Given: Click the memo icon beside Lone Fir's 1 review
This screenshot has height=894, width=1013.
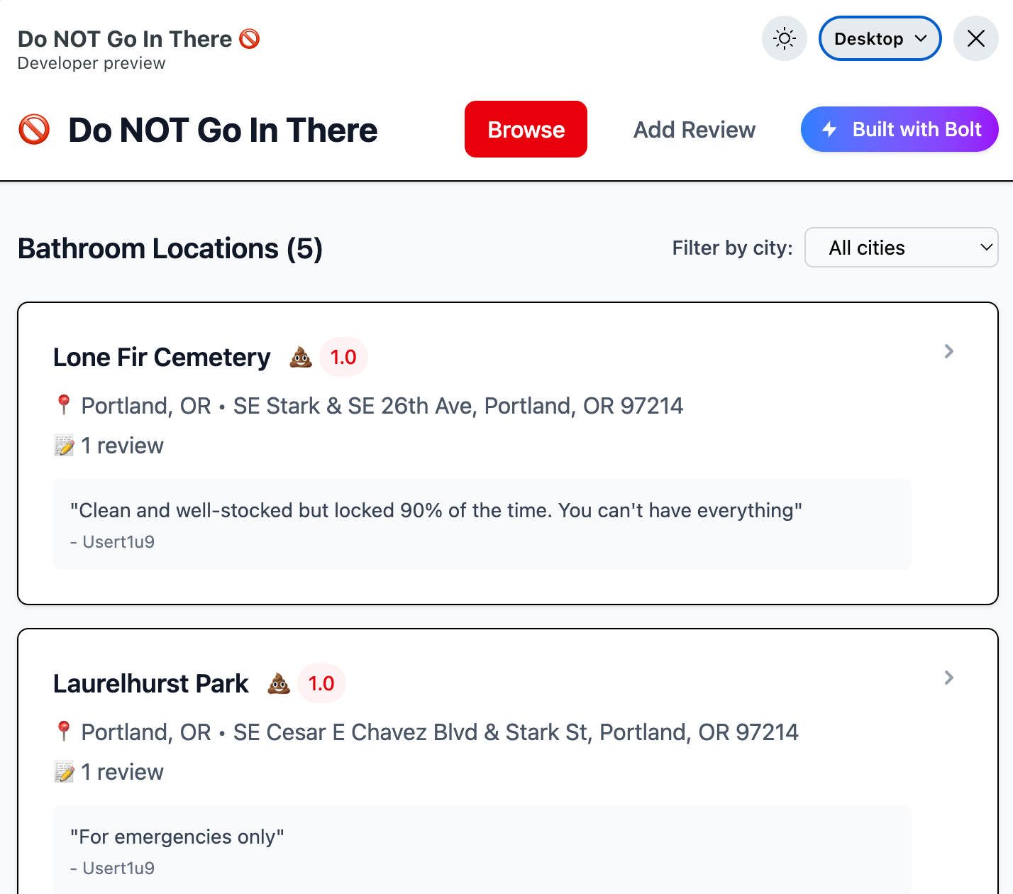Looking at the screenshot, I should [x=64, y=446].
